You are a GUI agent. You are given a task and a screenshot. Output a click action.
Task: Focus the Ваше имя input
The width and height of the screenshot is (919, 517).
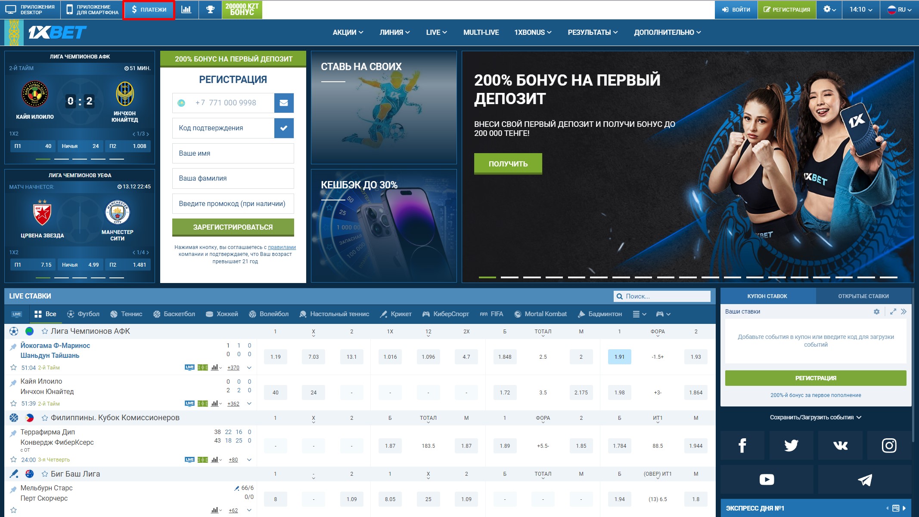(233, 153)
